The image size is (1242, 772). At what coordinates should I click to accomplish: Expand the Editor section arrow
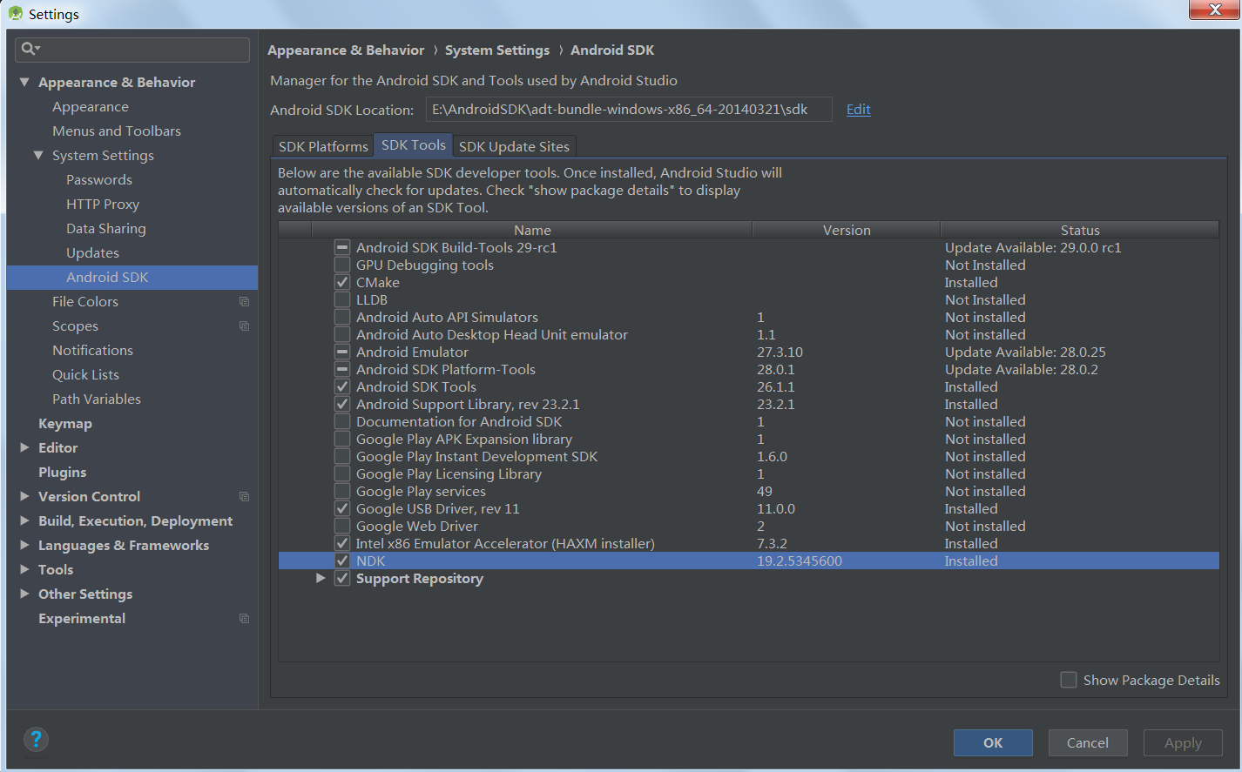[x=24, y=447]
